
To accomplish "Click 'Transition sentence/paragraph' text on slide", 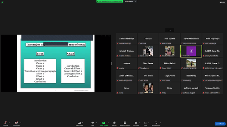I will [40, 71].
